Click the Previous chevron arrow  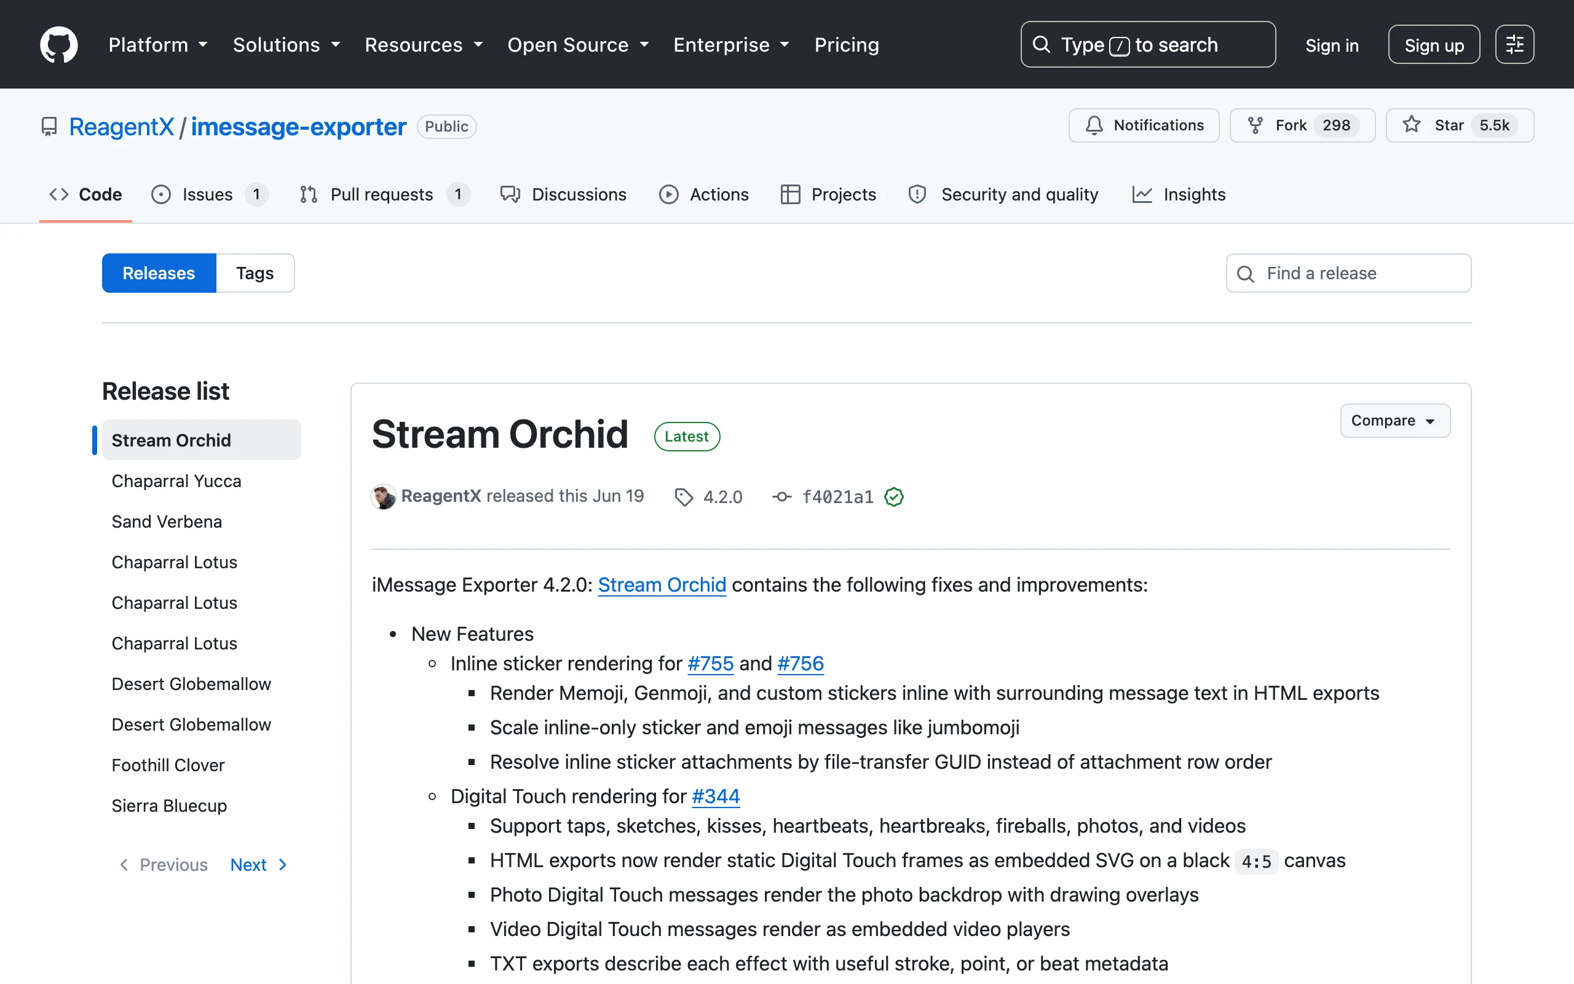(x=124, y=864)
